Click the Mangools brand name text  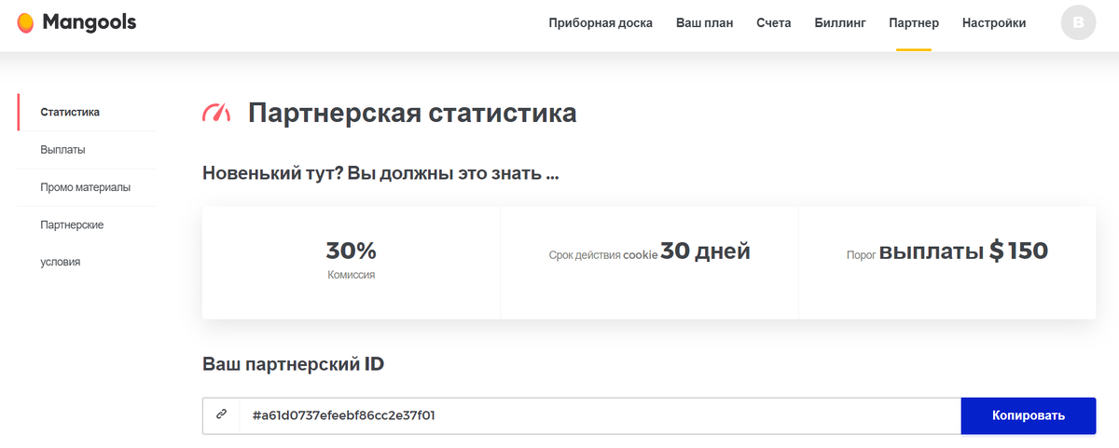coord(90,22)
